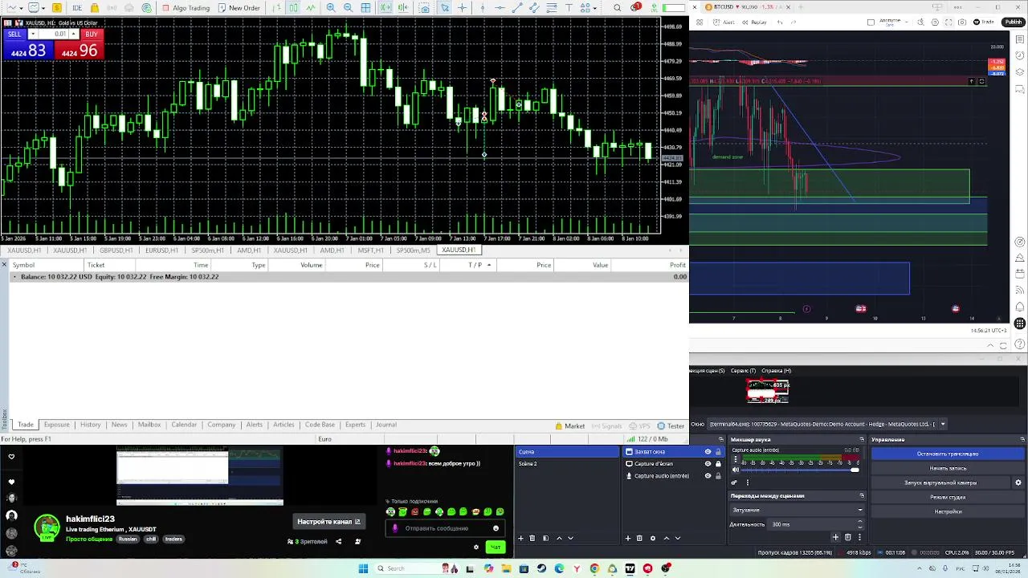Click Остановить трансляцию button in OBS
This screenshot has height=578, width=1028.
click(x=948, y=454)
